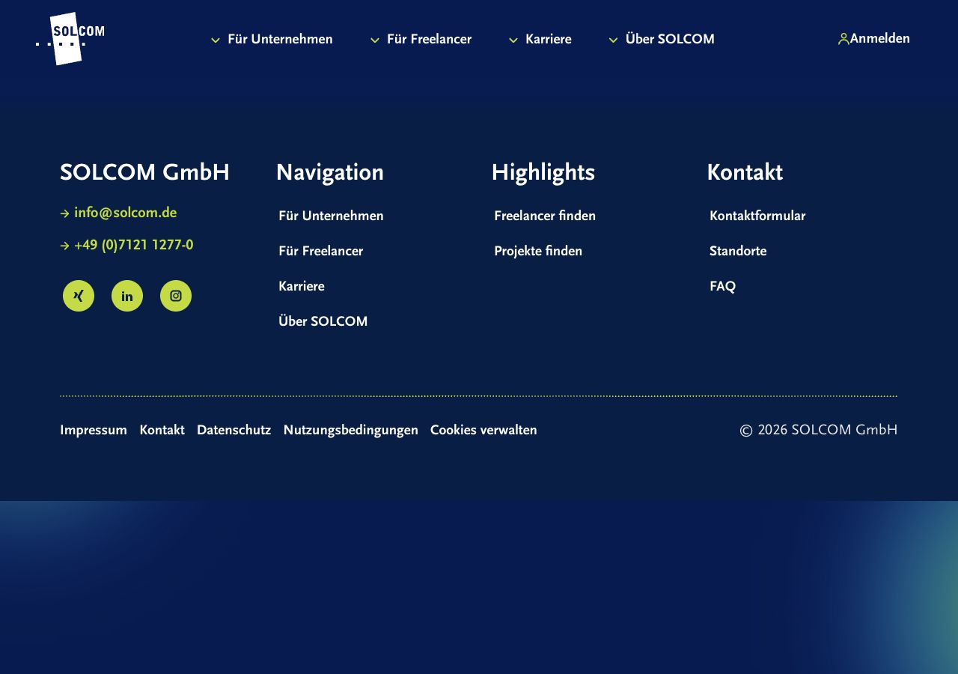This screenshot has width=958, height=674.
Task: Go to Für Freelancer in footer Navigation
Action: click(320, 251)
